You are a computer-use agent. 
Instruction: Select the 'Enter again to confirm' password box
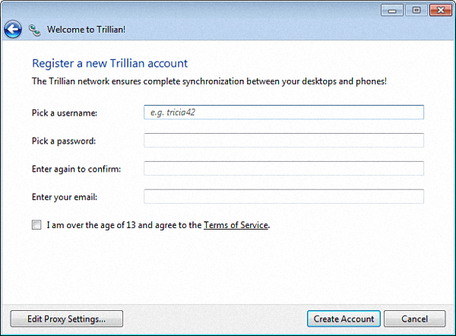(x=283, y=169)
